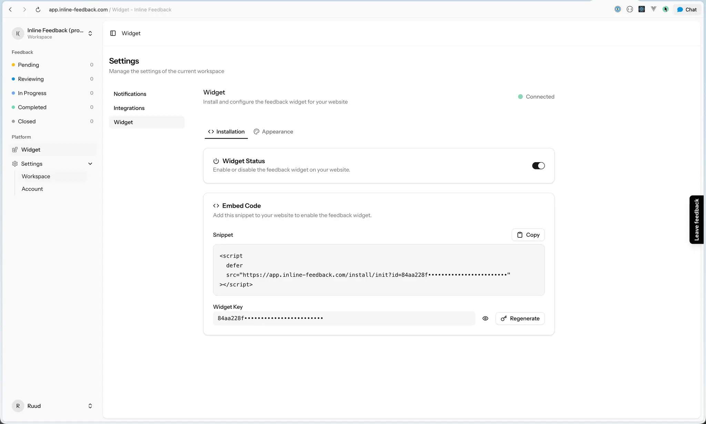The height and width of the screenshot is (424, 706).
Task: Go back with the browser back arrow
Action: click(11, 10)
